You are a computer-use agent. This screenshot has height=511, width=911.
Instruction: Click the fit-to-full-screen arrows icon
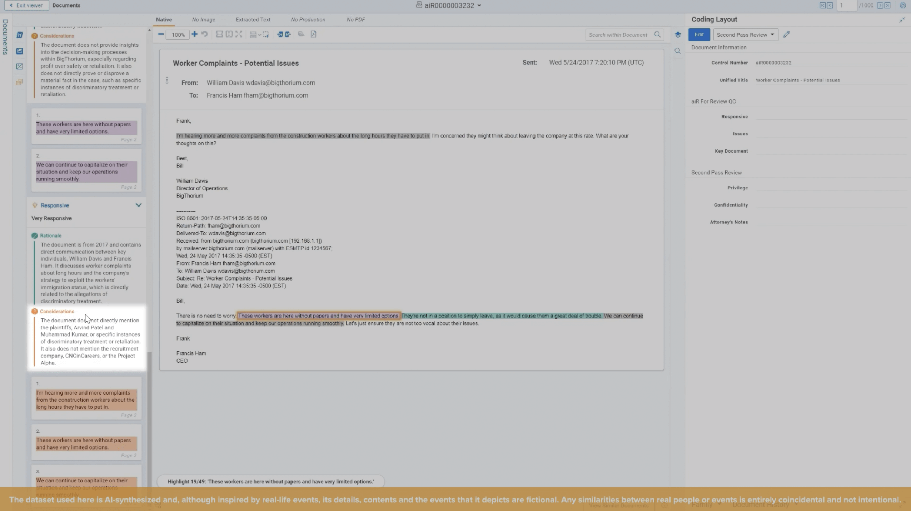[239, 34]
